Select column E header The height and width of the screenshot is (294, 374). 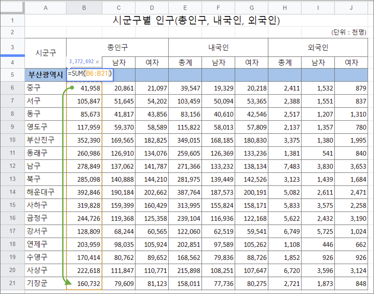185,8
